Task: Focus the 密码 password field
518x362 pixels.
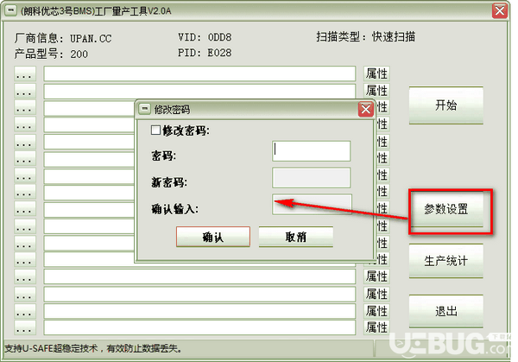Action: click(311, 151)
